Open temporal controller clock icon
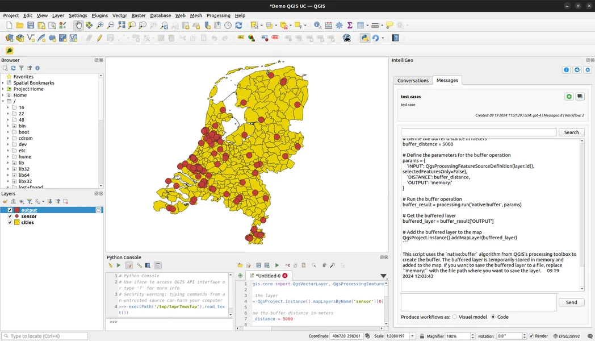The height and width of the screenshot is (341, 595). [x=228, y=26]
